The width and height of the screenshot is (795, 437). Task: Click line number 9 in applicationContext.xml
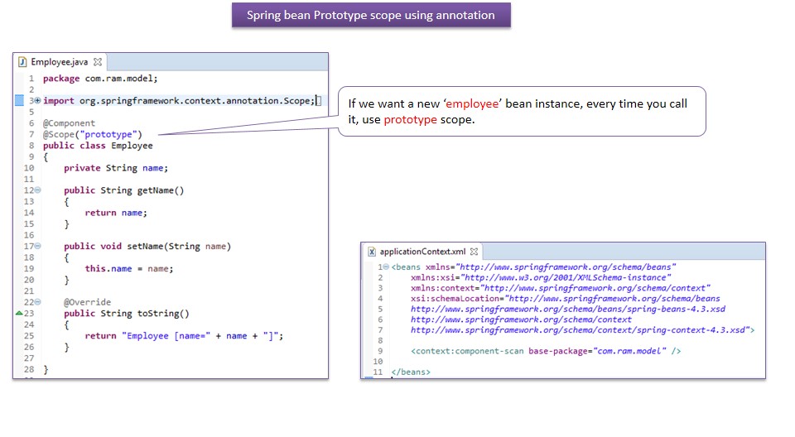[x=380, y=351]
